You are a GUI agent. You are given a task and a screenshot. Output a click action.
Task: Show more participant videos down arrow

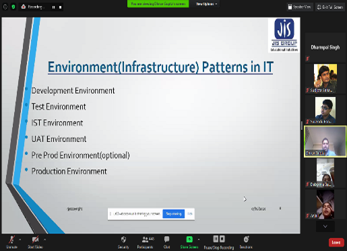tap(325, 227)
